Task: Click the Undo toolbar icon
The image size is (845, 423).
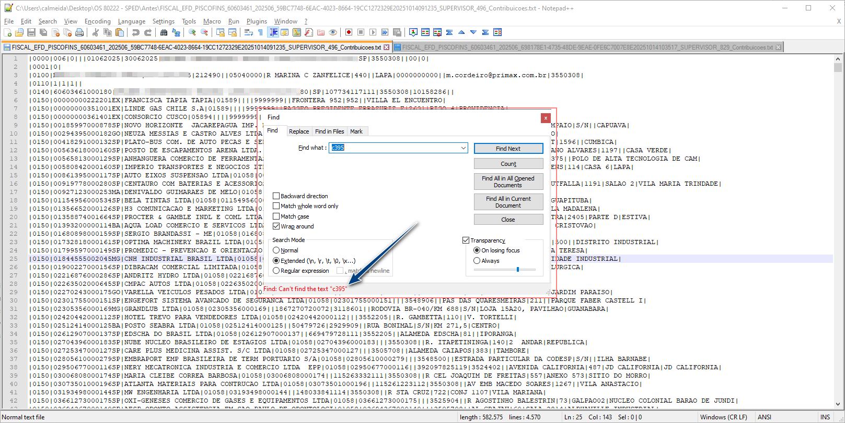Action: [136, 32]
